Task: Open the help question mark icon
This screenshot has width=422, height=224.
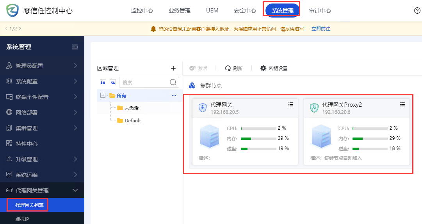Action: (x=417, y=11)
